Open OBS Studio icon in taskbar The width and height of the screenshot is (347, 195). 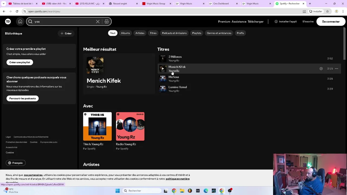pos(230,191)
